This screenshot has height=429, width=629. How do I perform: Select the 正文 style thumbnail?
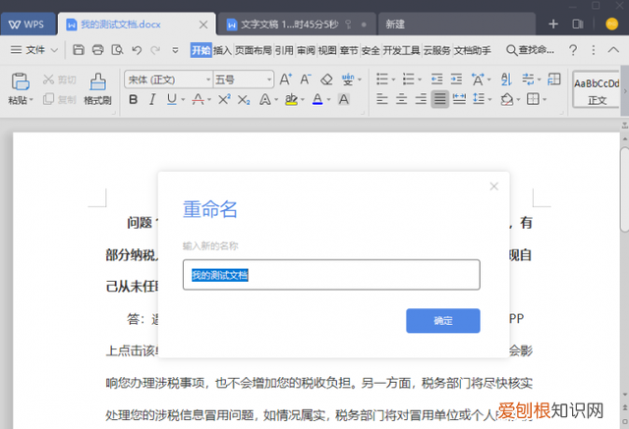tap(597, 89)
